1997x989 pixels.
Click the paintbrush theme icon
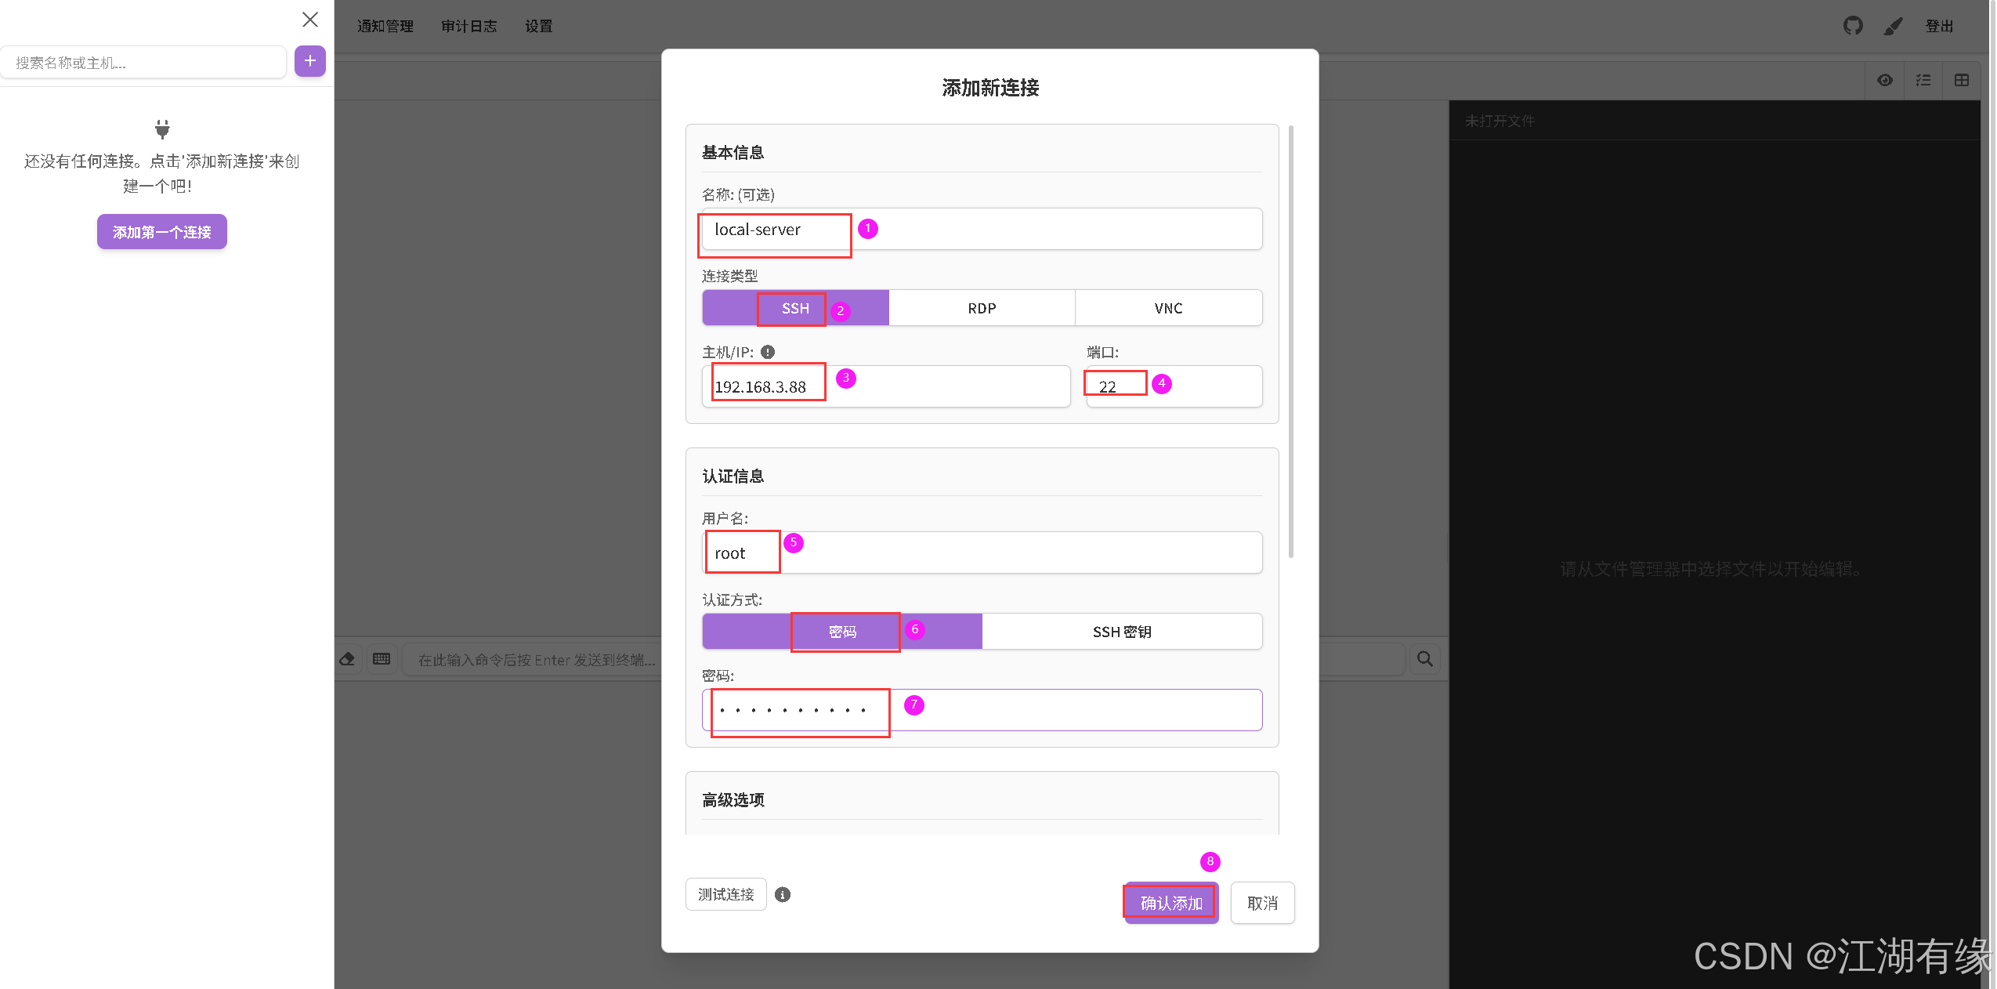pyautogui.click(x=1894, y=26)
